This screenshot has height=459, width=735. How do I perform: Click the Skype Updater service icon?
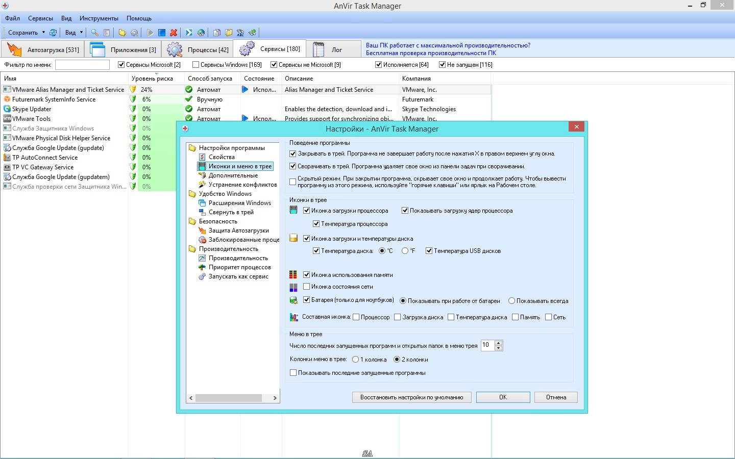[x=7, y=109]
